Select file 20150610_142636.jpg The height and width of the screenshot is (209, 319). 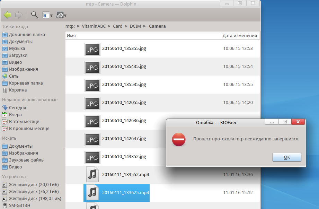pyautogui.click(x=124, y=121)
